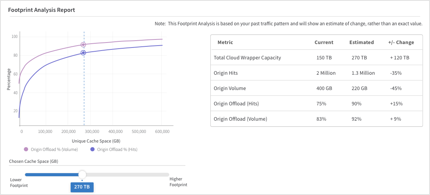Click the Estimated column header
The width and height of the screenshot is (430, 195).
click(x=361, y=42)
